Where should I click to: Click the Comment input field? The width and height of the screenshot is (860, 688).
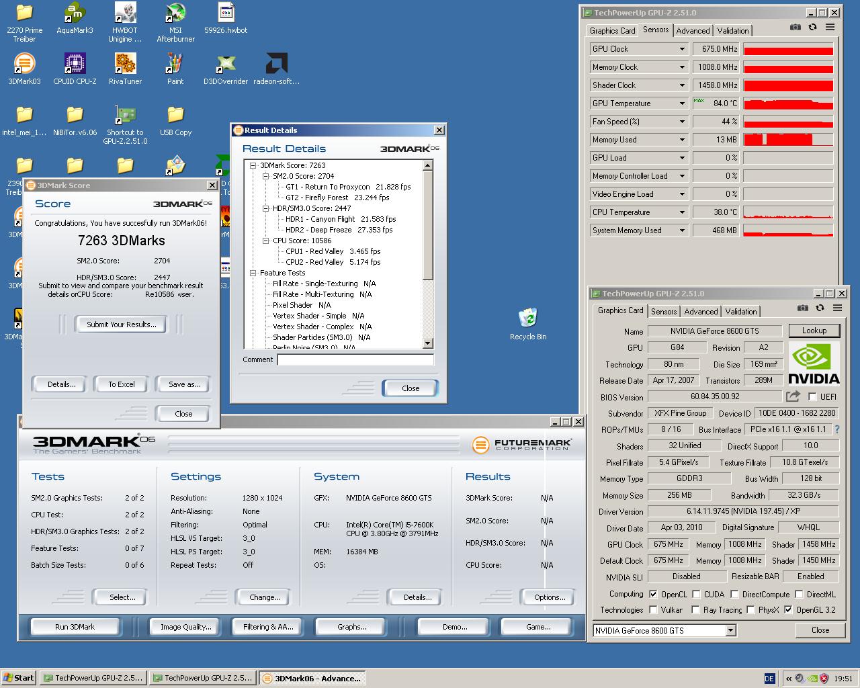[x=355, y=359]
